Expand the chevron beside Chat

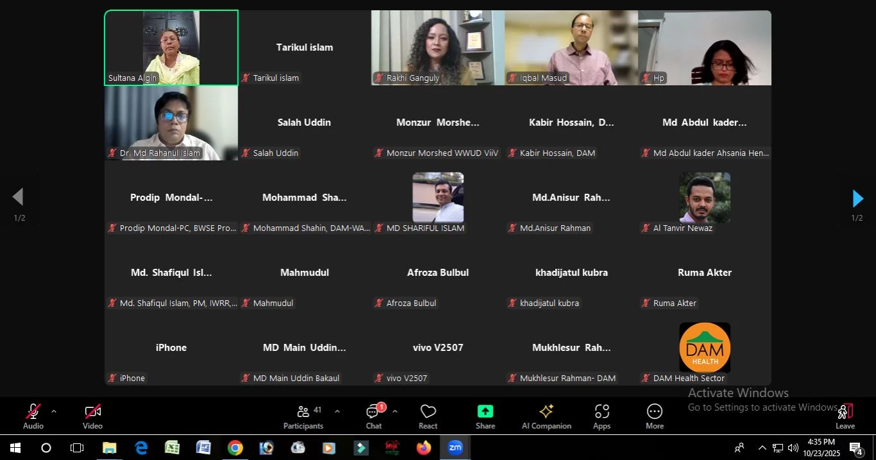click(x=395, y=411)
